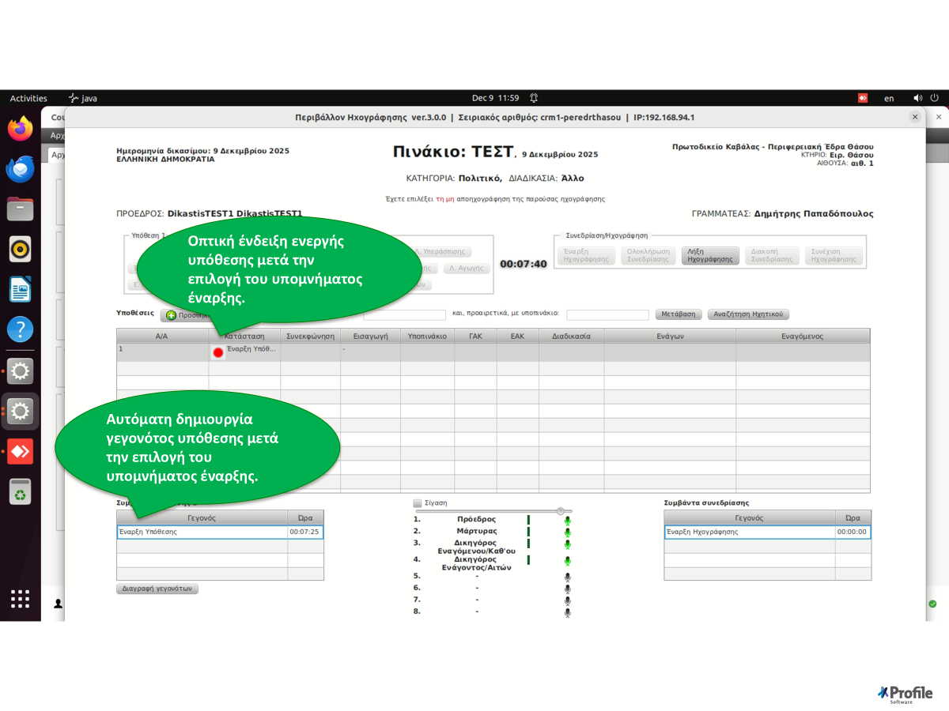
Task: Open the java application menu
Action: pos(83,98)
